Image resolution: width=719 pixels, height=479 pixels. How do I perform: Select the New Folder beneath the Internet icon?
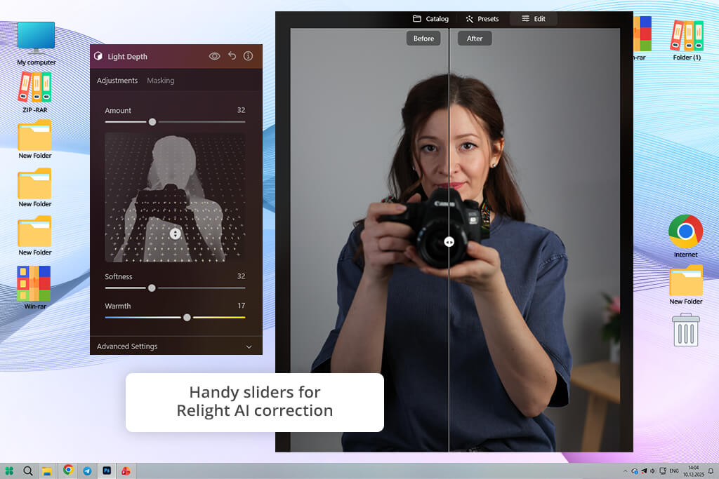coord(685,284)
